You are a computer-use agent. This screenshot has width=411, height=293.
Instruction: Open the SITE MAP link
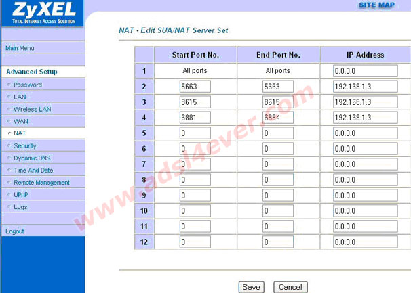(x=377, y=5)
